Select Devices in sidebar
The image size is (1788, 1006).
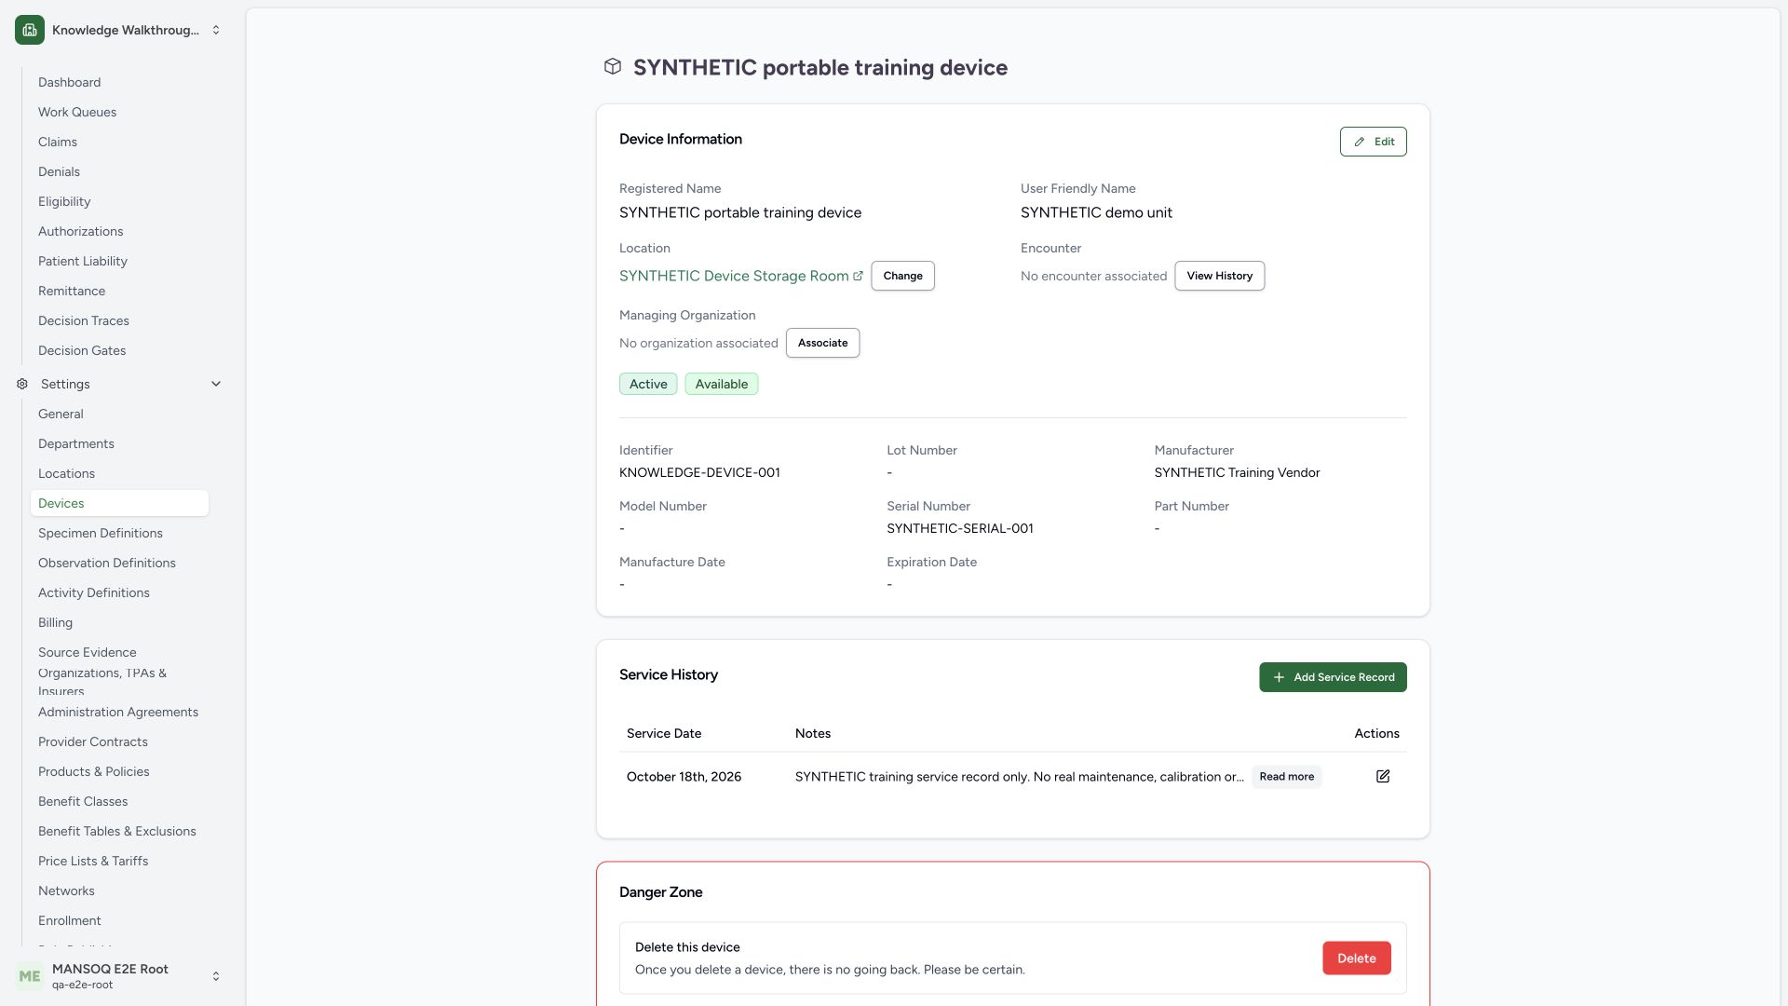[x=119, y=503]
